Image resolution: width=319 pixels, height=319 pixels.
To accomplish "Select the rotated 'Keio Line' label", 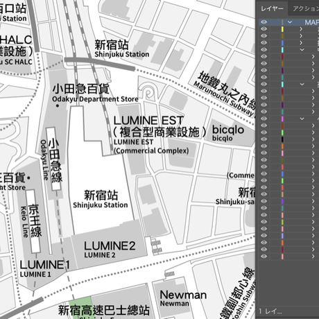I will [24, 222].
